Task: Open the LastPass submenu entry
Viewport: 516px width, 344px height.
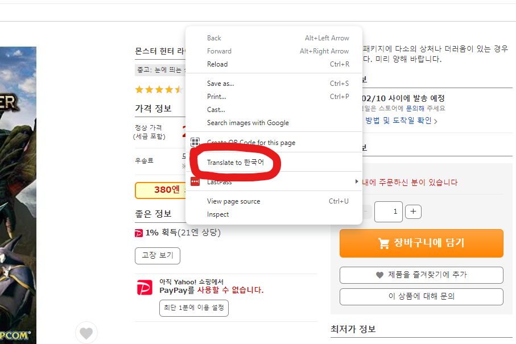Action: click(274, 181)
